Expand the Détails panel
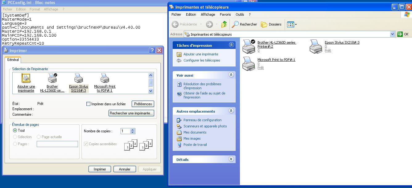 coord(231,159)
